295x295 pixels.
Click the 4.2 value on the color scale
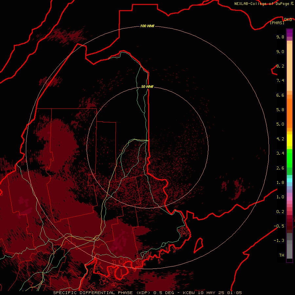(x=280, y=139)
